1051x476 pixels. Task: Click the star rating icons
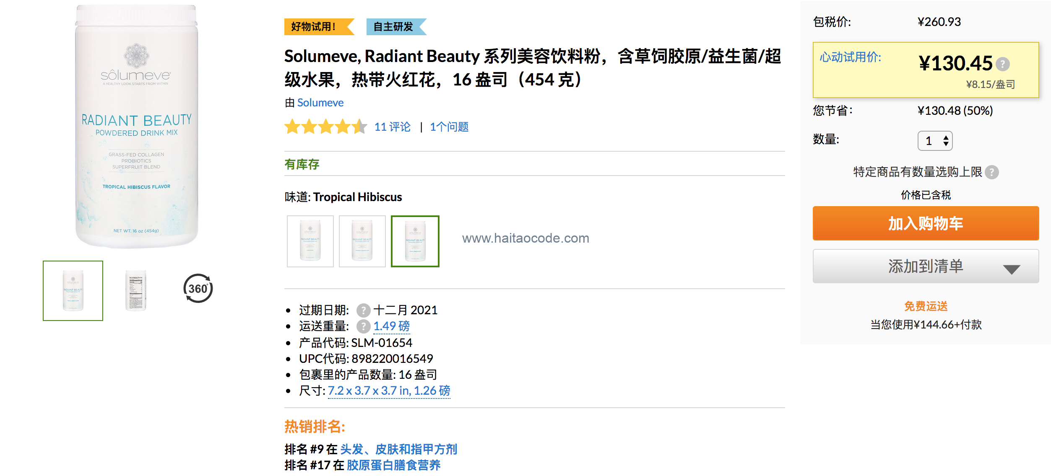326,127
